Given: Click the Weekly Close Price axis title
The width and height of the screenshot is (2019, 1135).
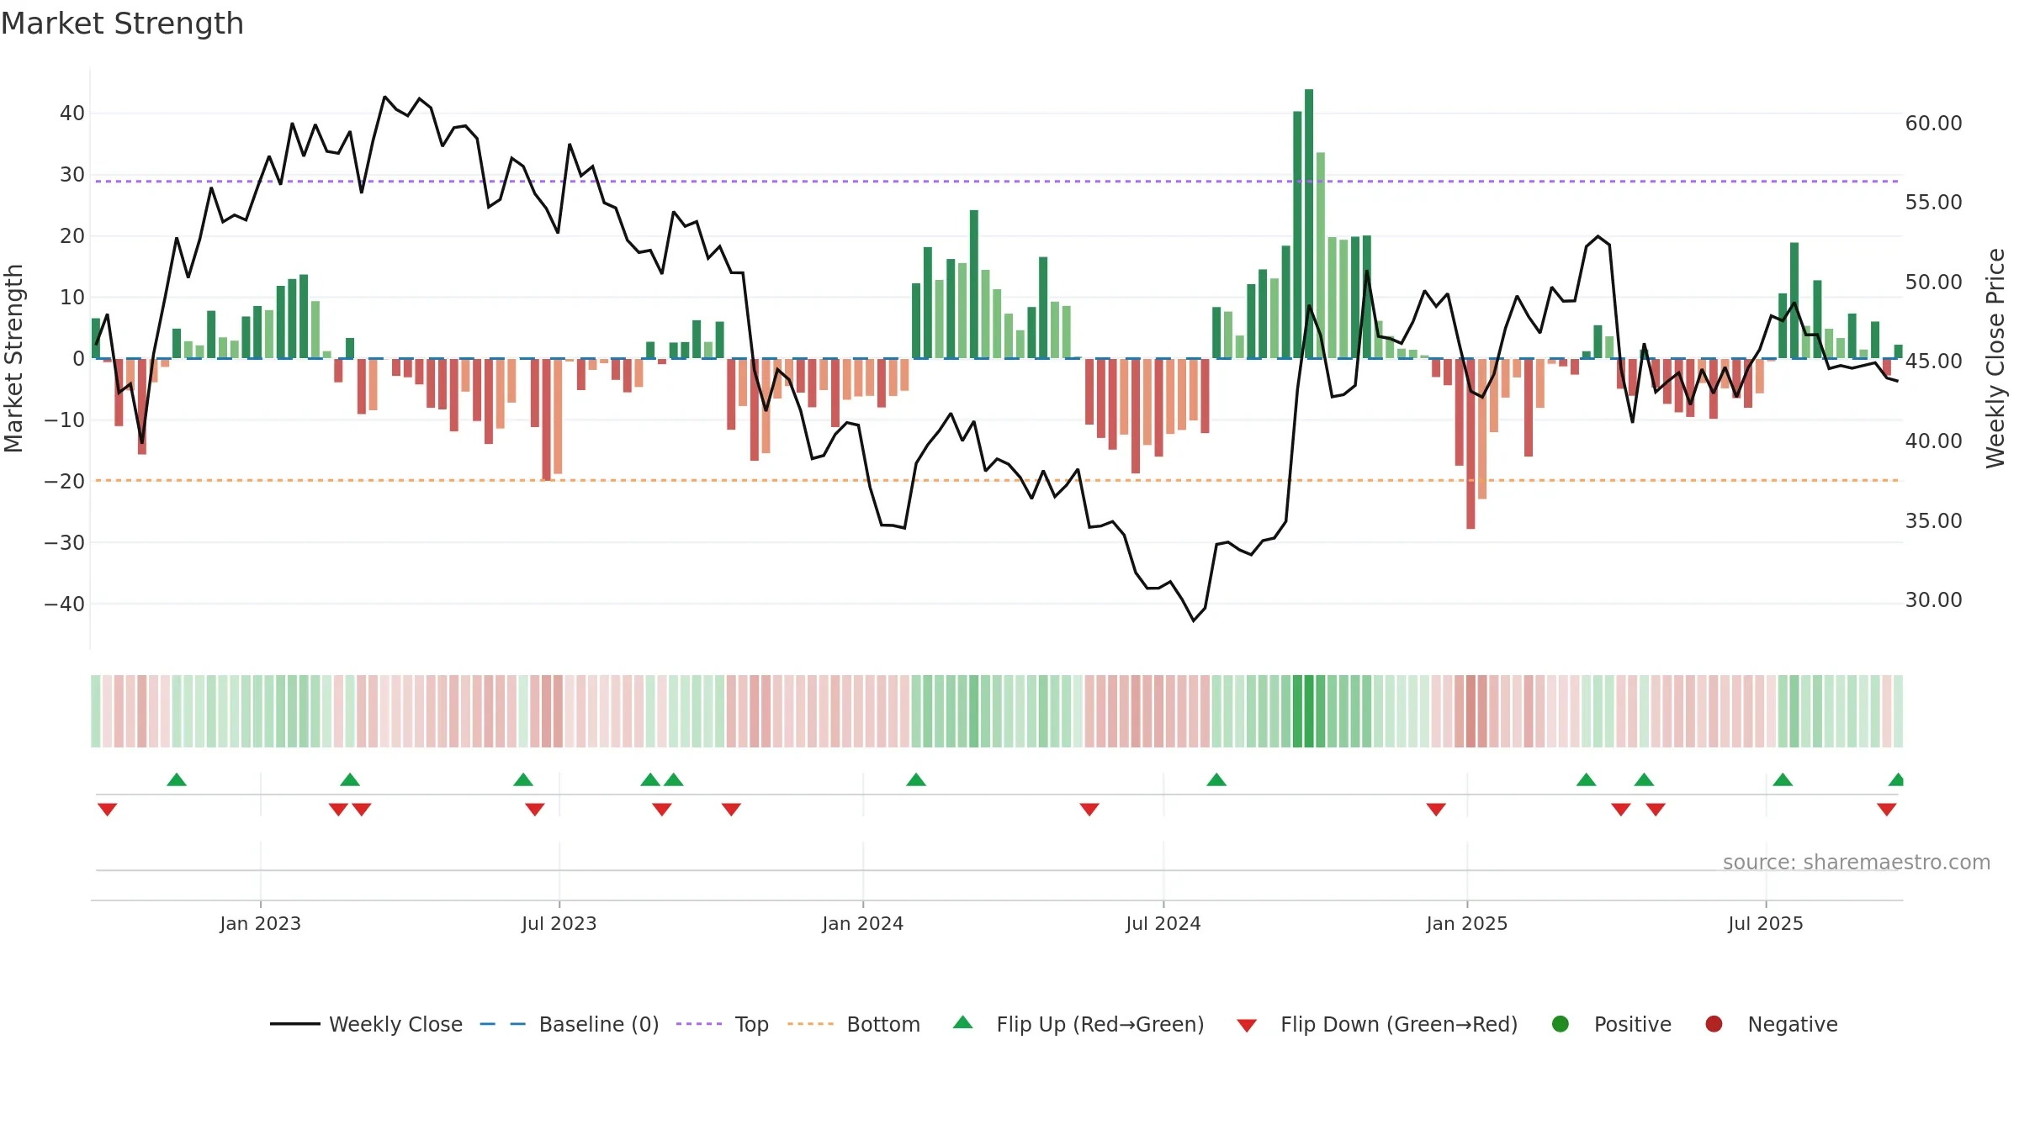Looking at the screenshot, I should [x=1995, y=358].
